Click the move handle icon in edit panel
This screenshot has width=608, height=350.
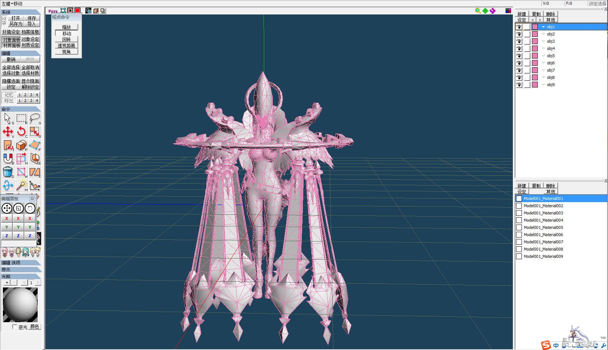[7, 208]
